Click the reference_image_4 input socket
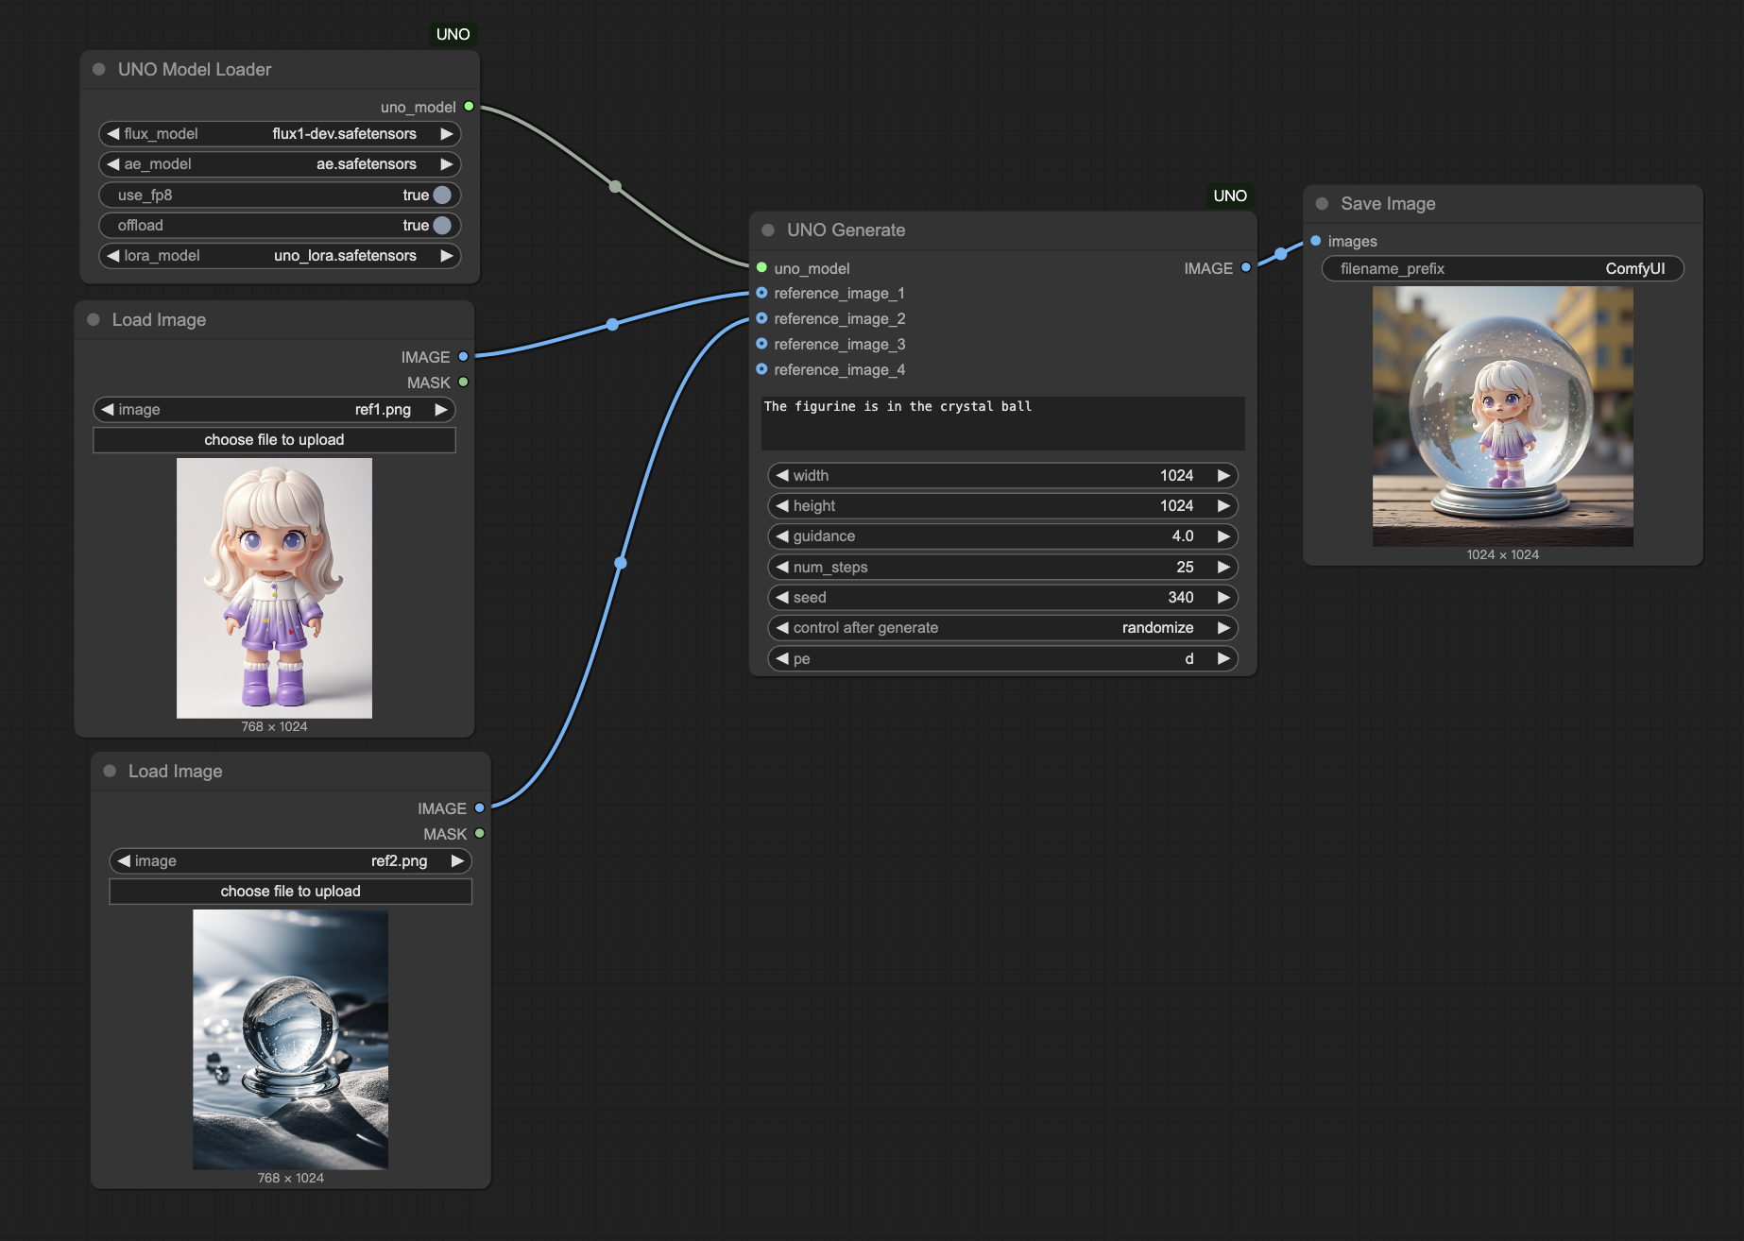This screenshot has width=1744, height=1241. click(x=761, y=369)
